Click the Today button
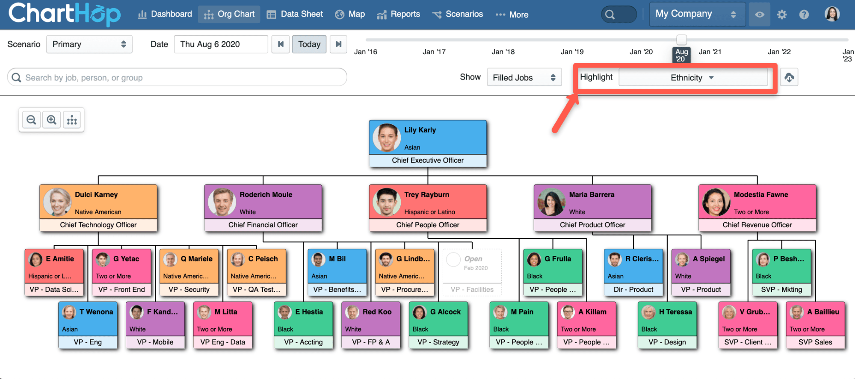The height and width of the screenshot is (379, 855). click(309, 44)
